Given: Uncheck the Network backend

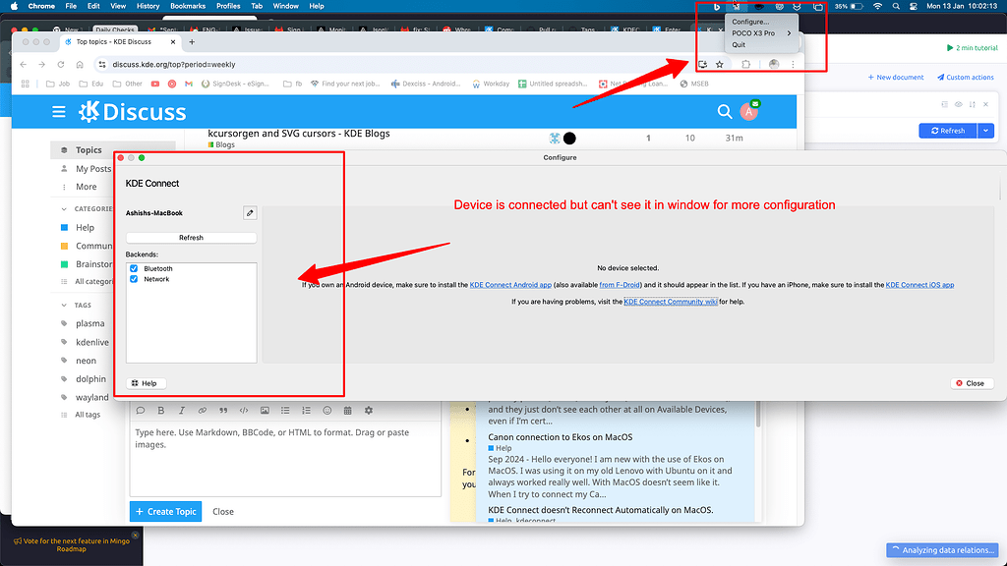Looking at the screenshot, I should 135,279.
